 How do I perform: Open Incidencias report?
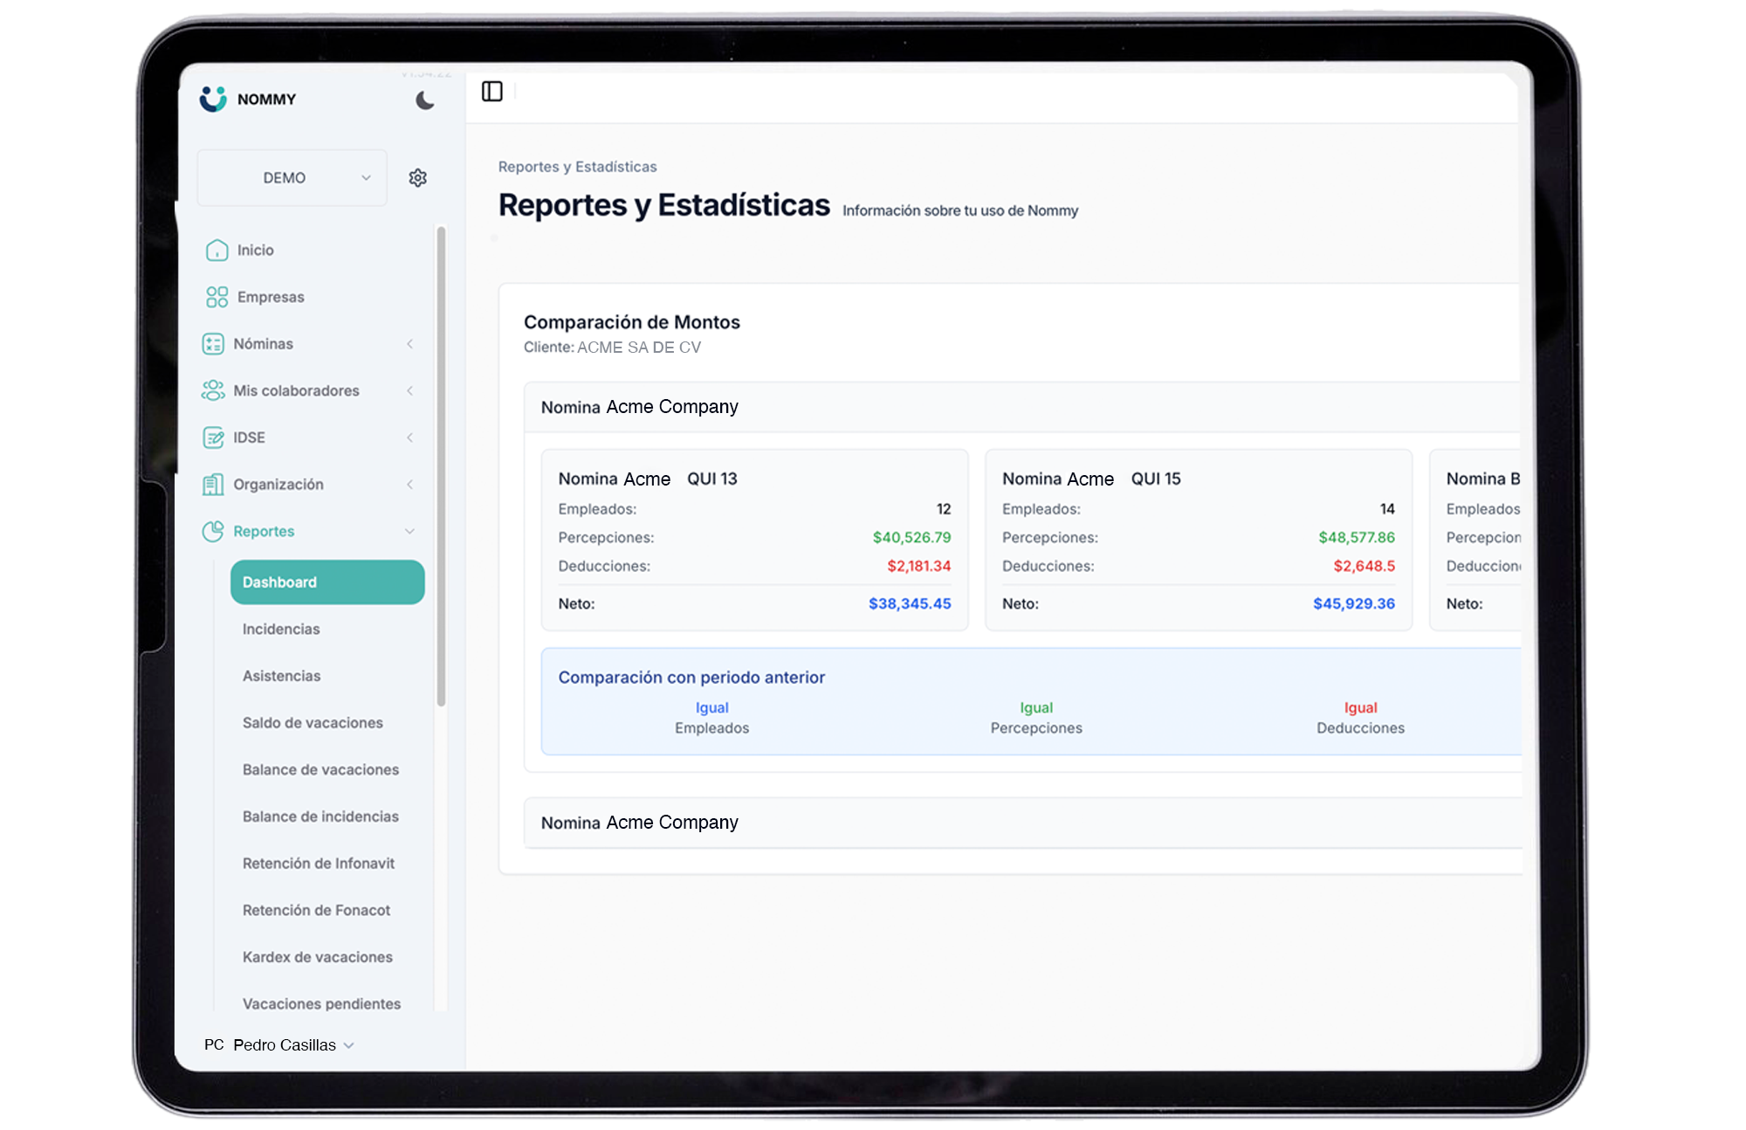pos(281,630)
